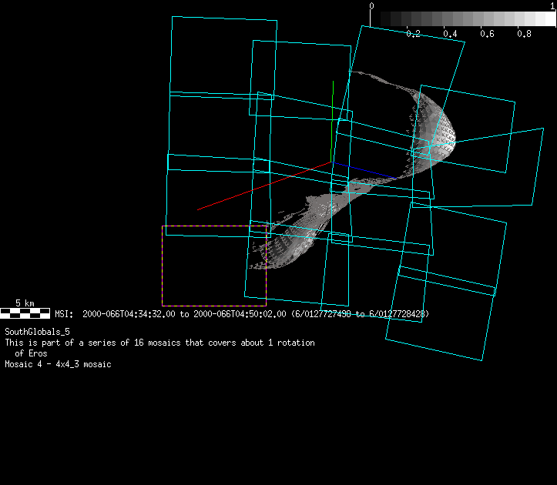The height and width of the screenshot is (485, 557).
Task: Click the '0' label above color bar
Action: (372, 5)
